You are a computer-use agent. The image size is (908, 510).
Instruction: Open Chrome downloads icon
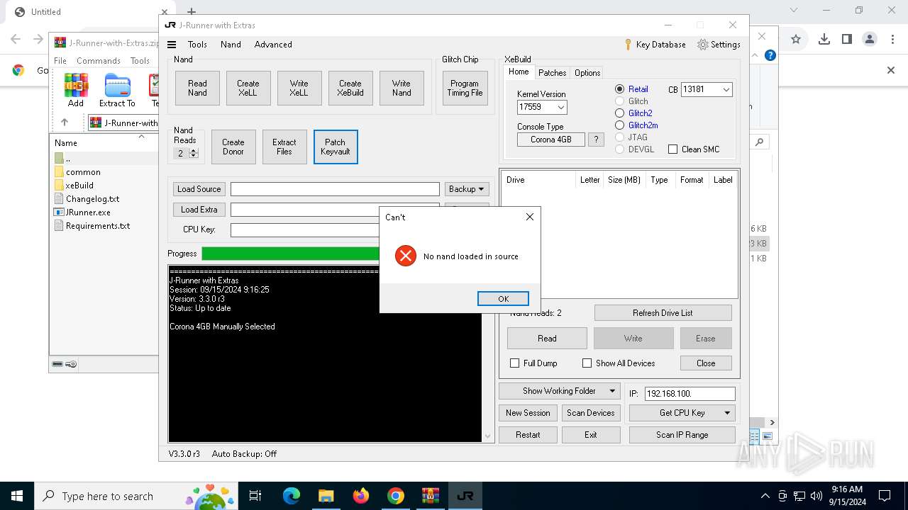point(824,39)
